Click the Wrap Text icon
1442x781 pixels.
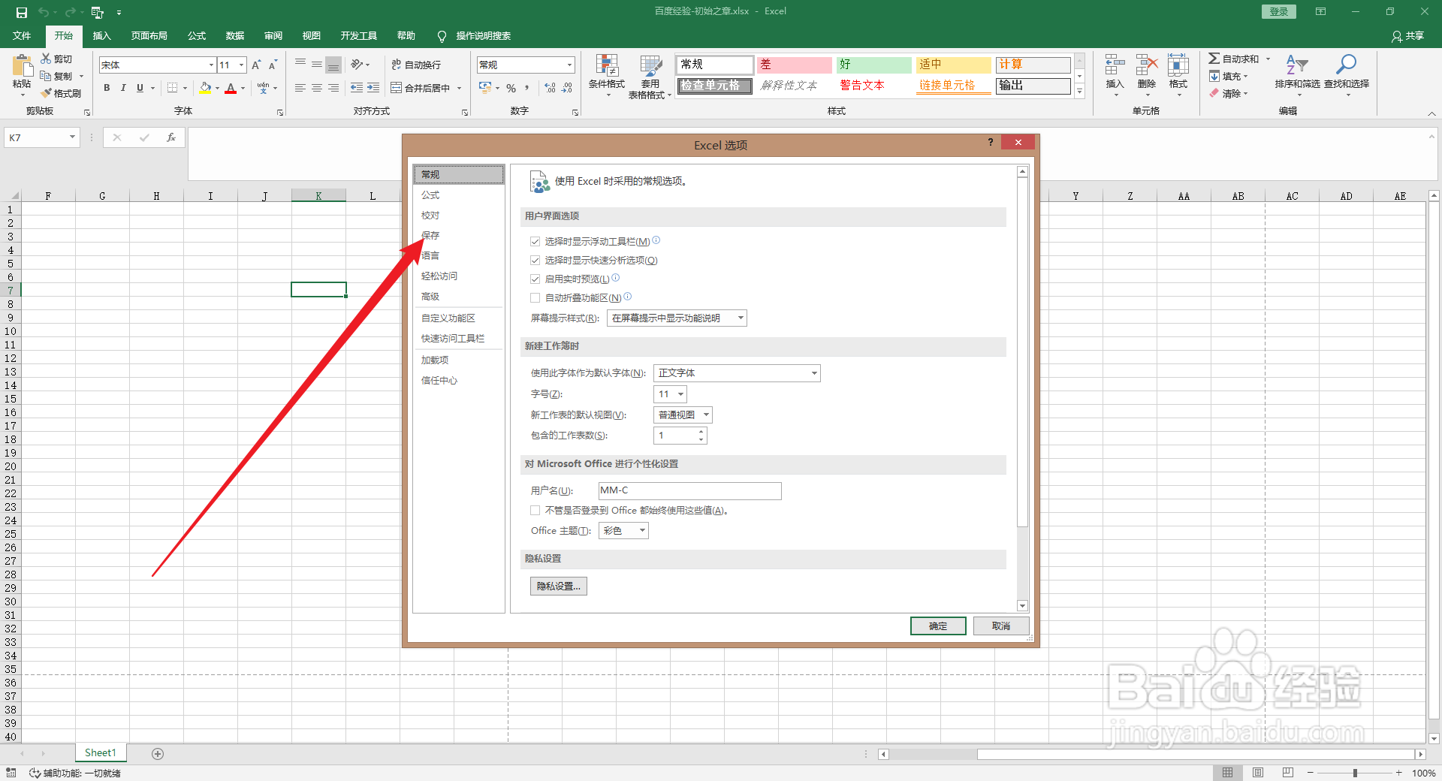[397, 65]
